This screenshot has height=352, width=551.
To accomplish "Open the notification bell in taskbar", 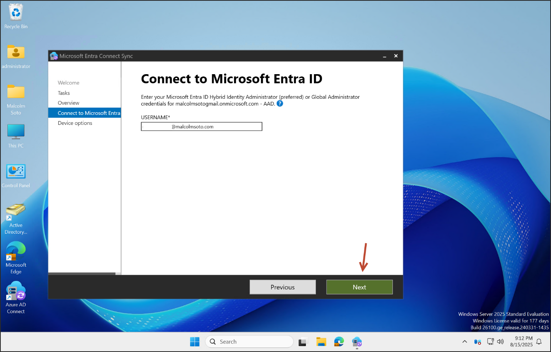I will coord(539,342).
